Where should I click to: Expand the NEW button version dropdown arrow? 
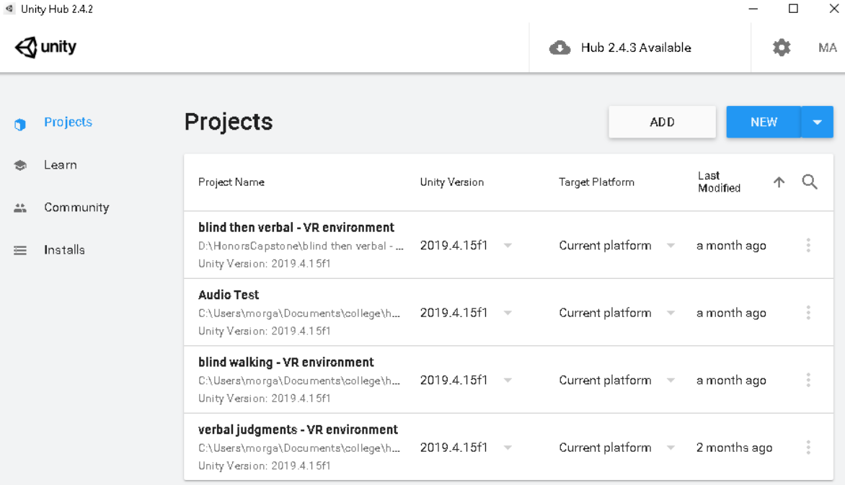(818, 122)
